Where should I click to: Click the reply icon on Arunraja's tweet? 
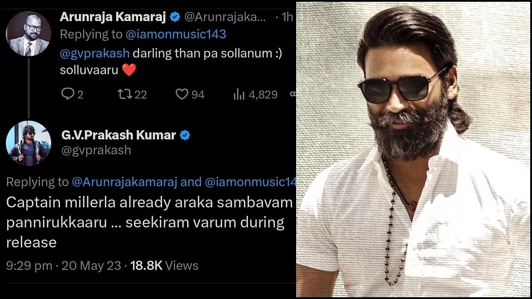(x=67, y=93)
